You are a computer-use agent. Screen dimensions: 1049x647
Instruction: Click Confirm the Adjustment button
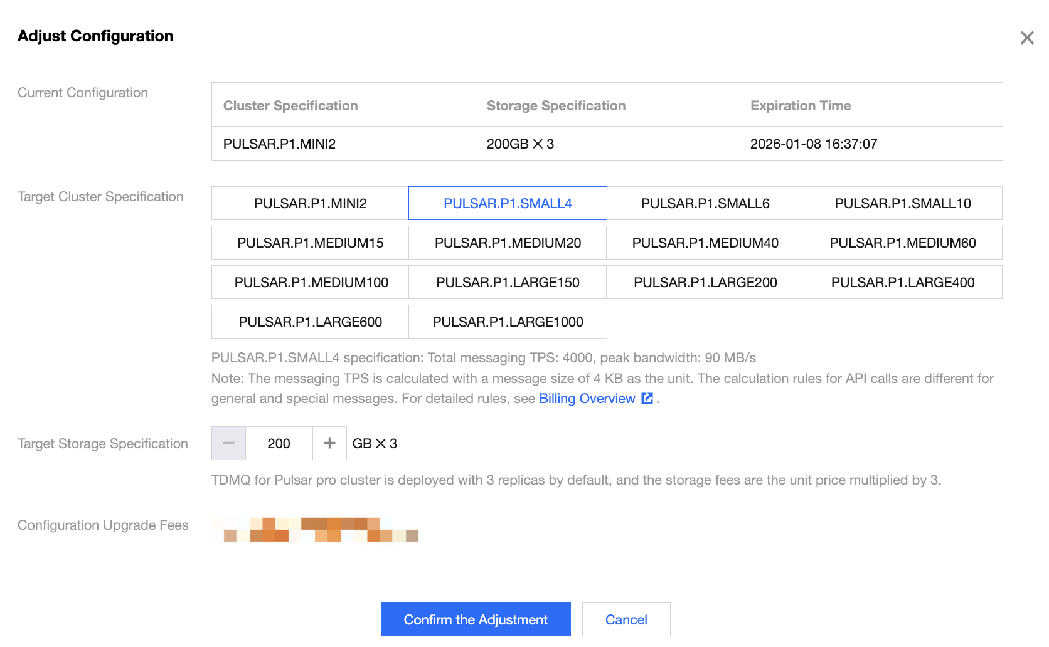476,620
